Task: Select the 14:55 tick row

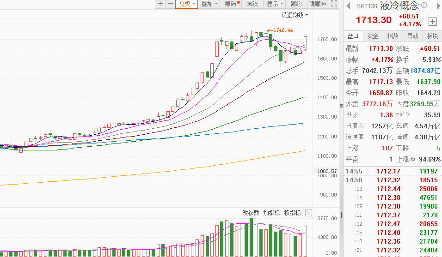Action: click(x=393, y=171)
